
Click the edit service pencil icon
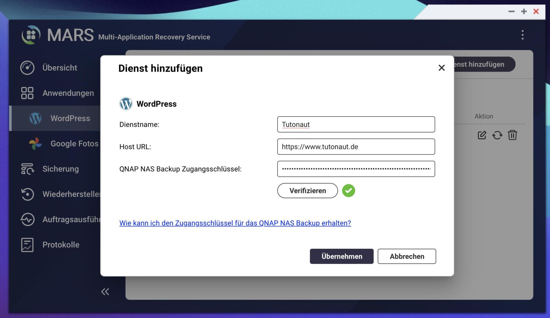click(482, 135)
